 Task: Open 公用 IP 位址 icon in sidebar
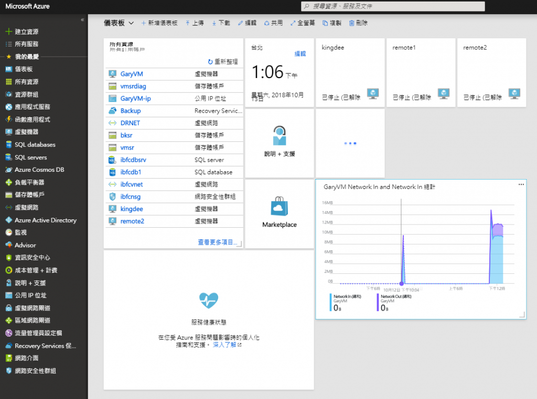[x=9, y=295]
